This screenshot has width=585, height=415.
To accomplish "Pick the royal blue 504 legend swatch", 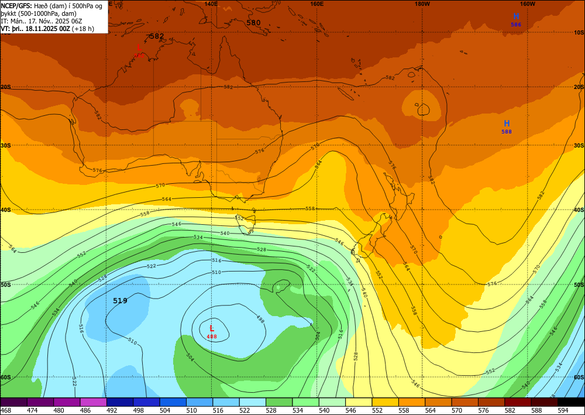I will (173, 402).
